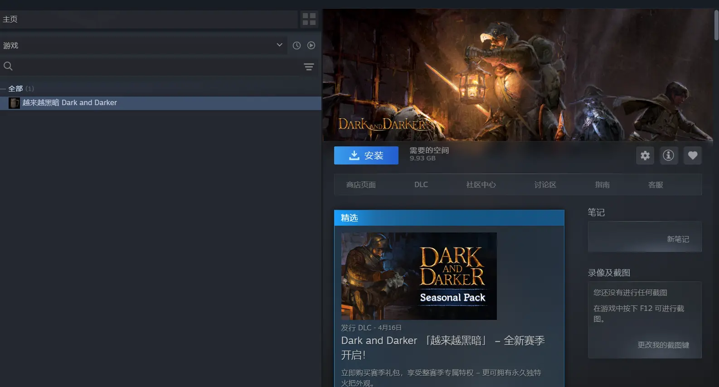Click the Dark and Darker hero banner
The height and width of the screenshot is (387, 719).
pyautogui.click(x=518, y=75)
